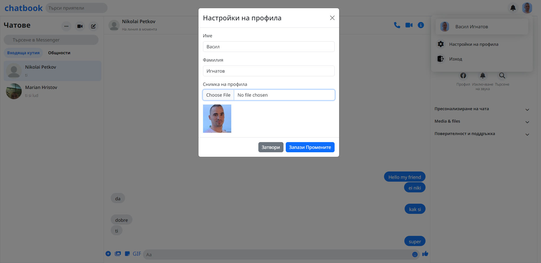The width and height of the screenshot is (541, 263).
Task: Click the profile picture preview thumbnail
Action: tap(217, 118)
